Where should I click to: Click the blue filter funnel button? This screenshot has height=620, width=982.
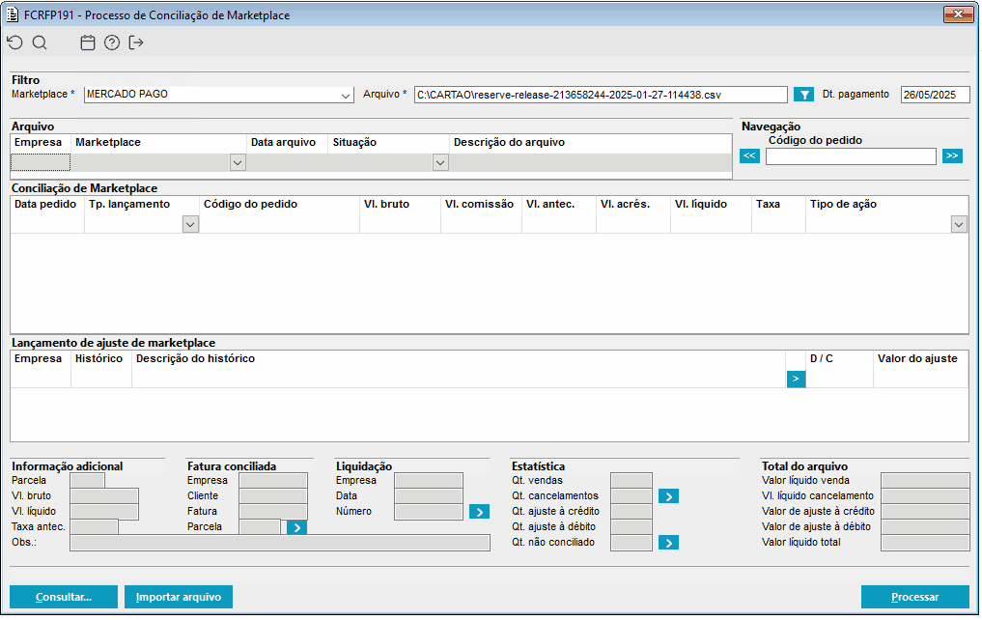[803, 95]
